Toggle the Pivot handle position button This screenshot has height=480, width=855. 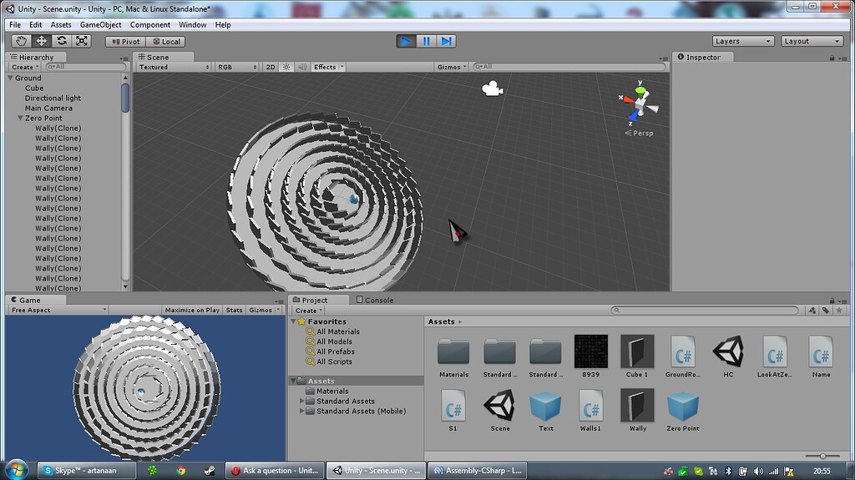click(126, 42)
